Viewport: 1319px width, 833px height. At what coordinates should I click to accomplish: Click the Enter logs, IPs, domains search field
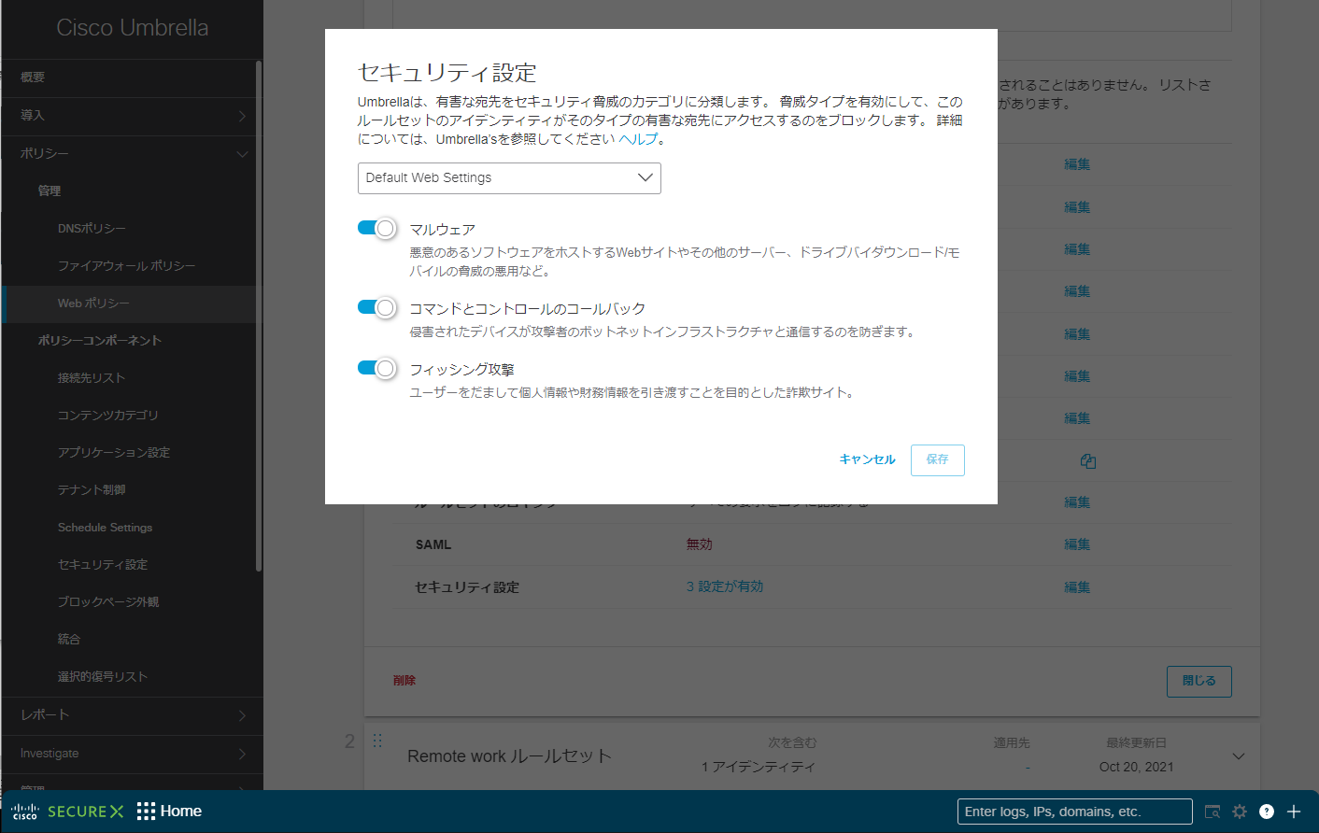click(1074, 812)
